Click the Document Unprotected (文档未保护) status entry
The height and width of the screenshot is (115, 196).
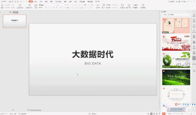[x=22, y=114]
